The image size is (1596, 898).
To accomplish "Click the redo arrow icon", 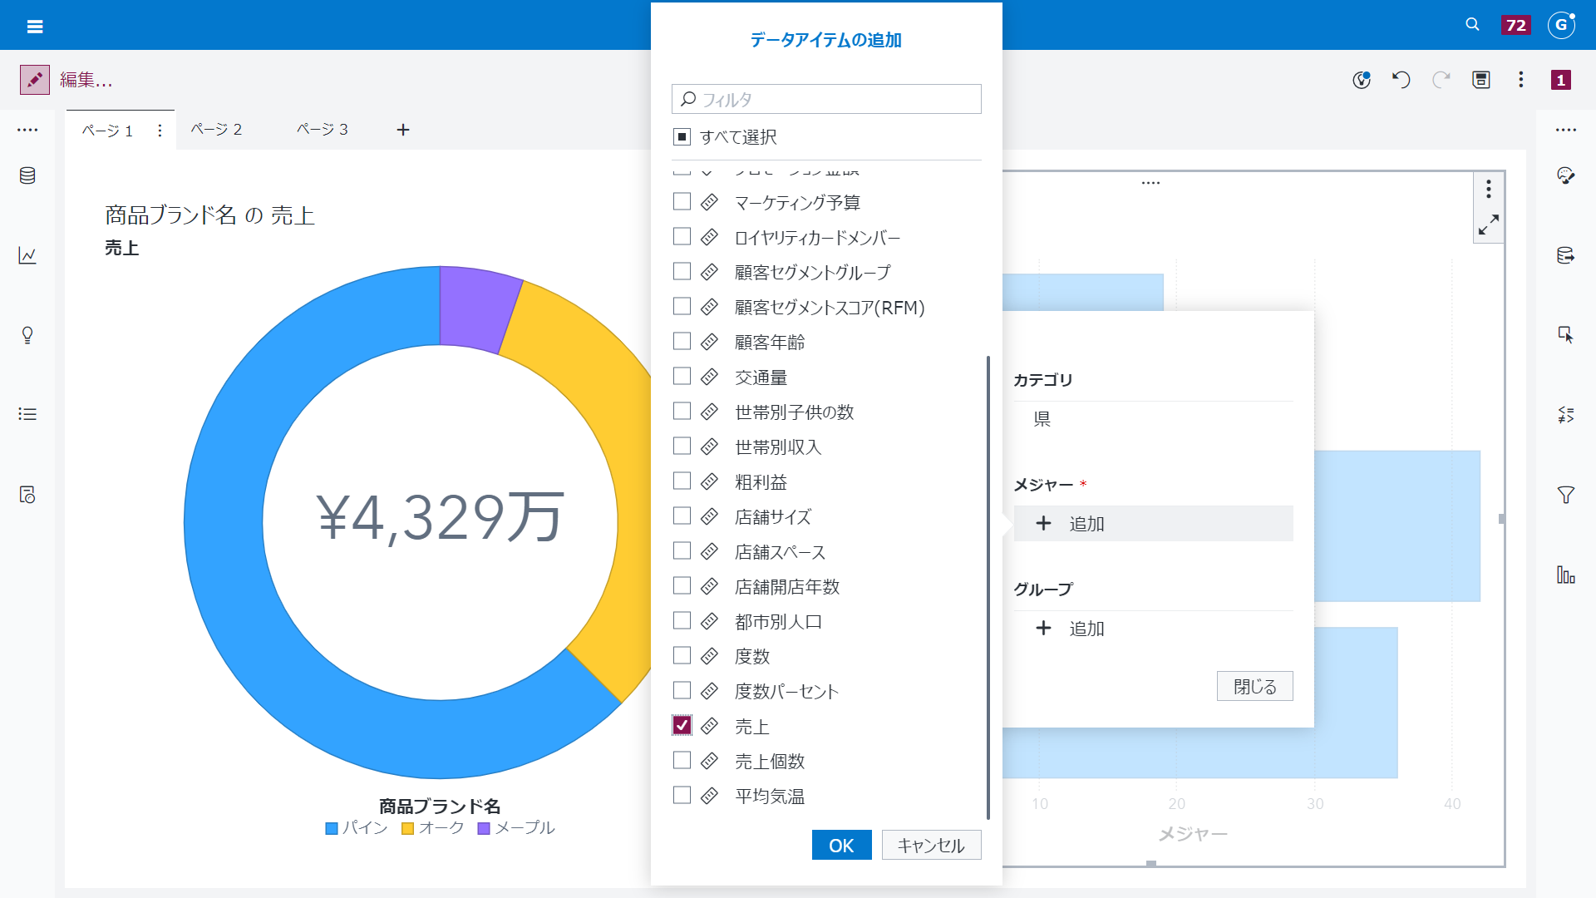I will [x=1441, y=80].
